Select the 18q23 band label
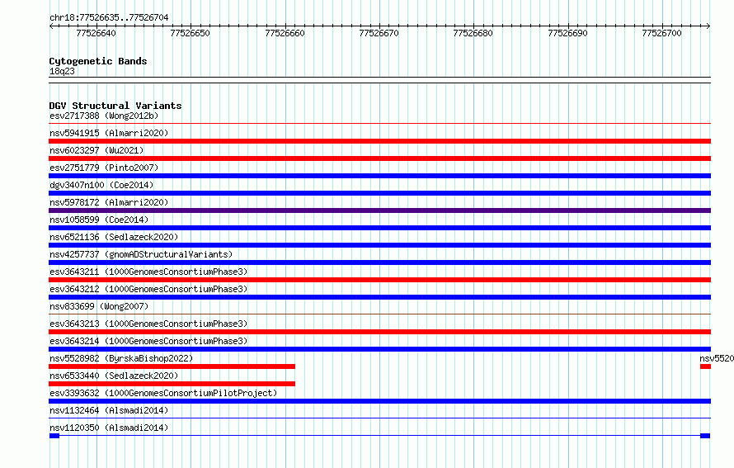The width and height of the screenshot is (734, 468). [62, 71]
